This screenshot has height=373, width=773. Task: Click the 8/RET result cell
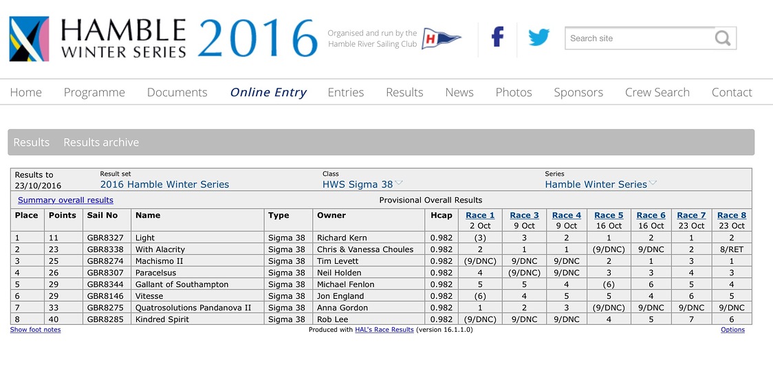pyautogui.click(x=732, y=249)
